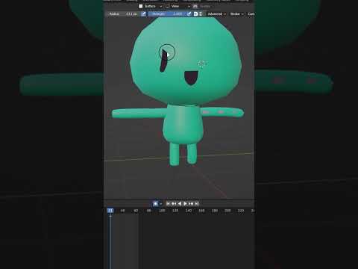Viewport: 358px width, 269px height.
Task: Play the animation in reverse
Action: click(180, 204)
